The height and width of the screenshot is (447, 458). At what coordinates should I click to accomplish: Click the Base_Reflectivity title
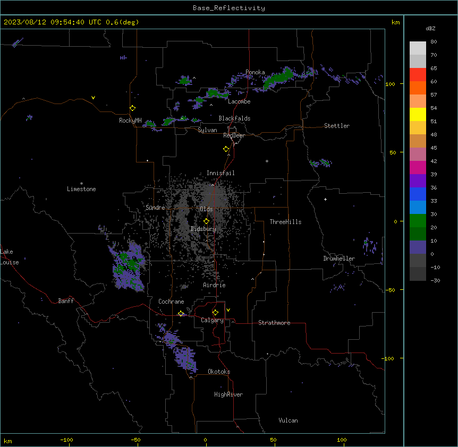point(229,8)
